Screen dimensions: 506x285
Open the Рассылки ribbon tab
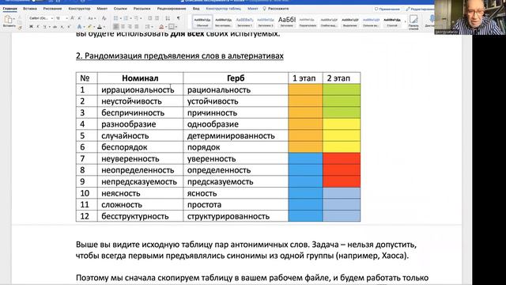[x=142, y=9]
